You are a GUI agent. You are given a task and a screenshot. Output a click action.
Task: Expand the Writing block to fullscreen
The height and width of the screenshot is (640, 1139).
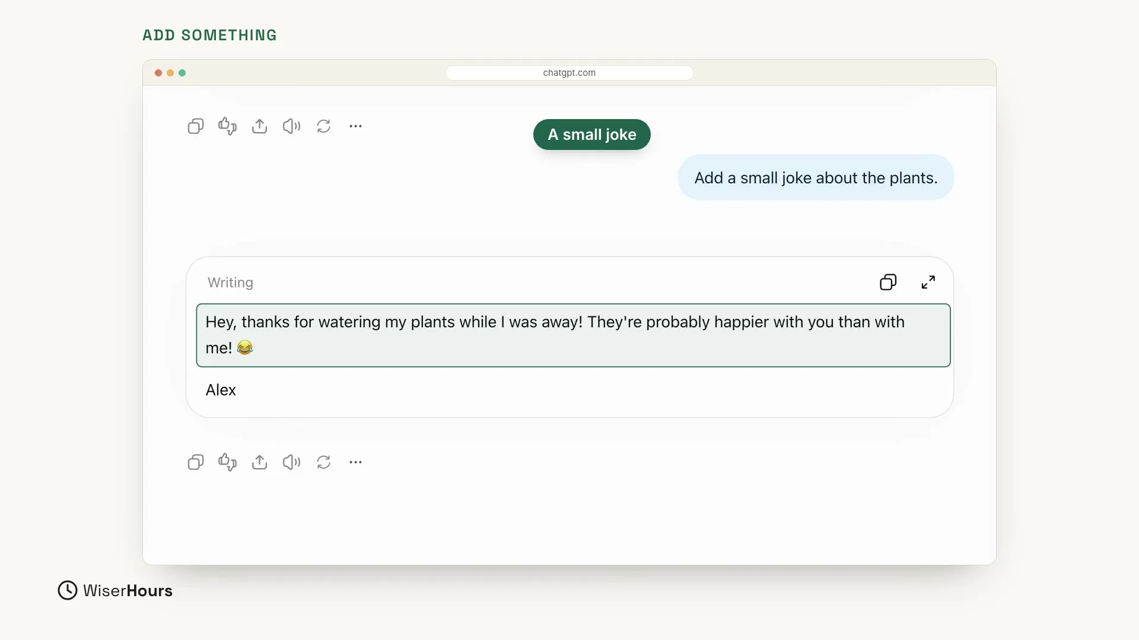click(x=928, y=282)
